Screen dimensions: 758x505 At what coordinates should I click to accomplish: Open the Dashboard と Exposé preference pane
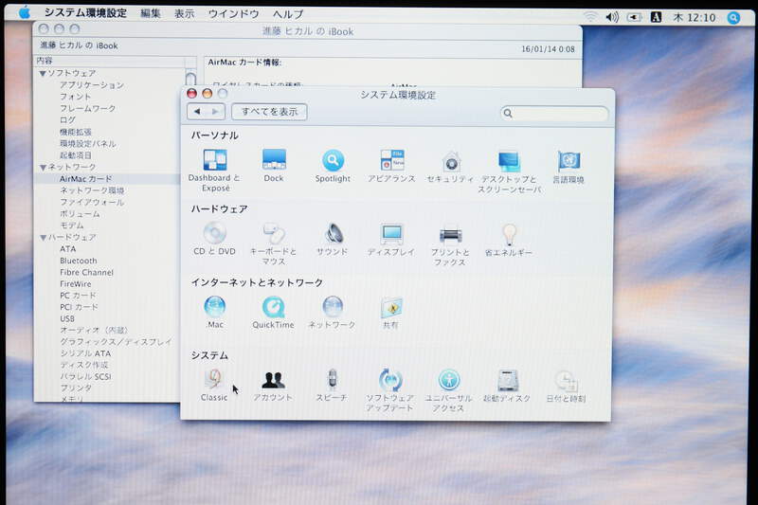[214, 170]
